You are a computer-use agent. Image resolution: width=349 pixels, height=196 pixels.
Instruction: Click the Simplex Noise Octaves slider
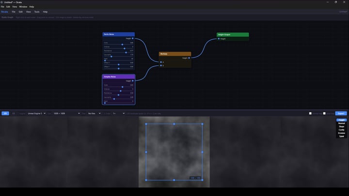[x=118, y=91]
